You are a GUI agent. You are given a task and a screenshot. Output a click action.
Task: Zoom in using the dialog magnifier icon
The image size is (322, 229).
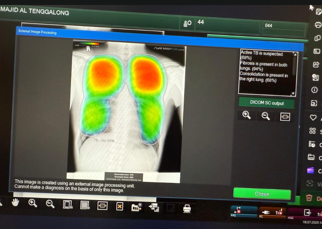pyautogui.click(x=246, y=115)
